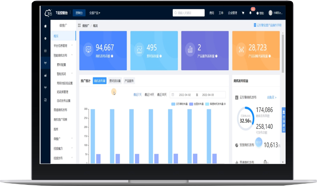Switch to 产品服务 statistics tab
317x186 pixels.
click(x=129, y=81)
